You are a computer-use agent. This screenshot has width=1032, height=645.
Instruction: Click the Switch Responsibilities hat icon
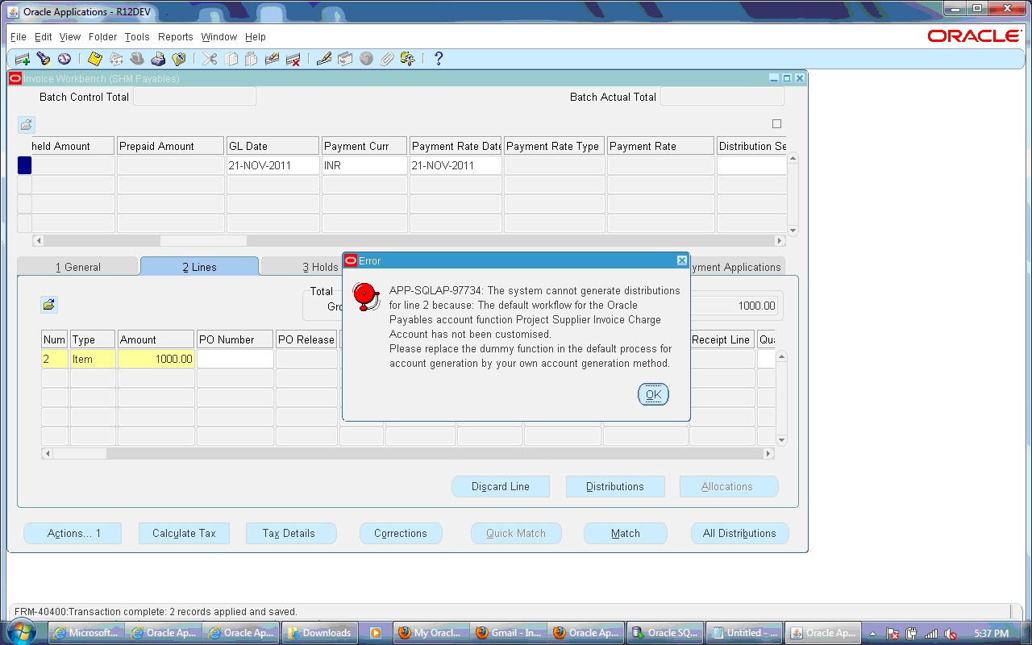tap(137, 59)
